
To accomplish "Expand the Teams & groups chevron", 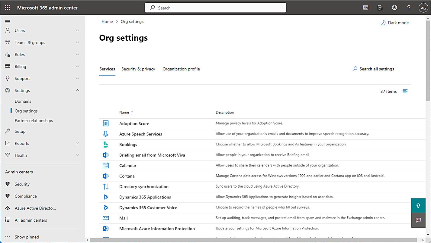I will pyautogui.click(x=77, y=42).
